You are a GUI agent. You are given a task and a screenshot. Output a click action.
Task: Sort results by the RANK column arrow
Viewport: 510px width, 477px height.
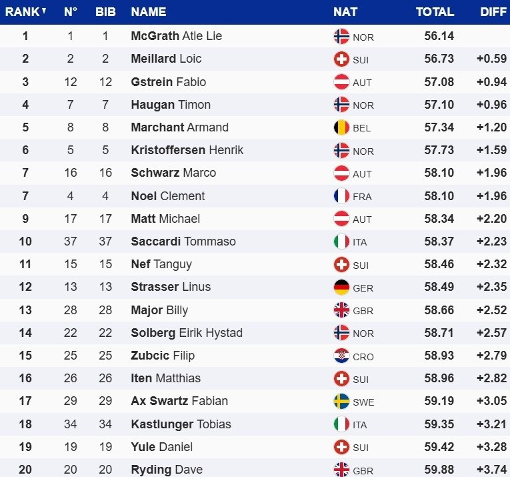(44, 11)
